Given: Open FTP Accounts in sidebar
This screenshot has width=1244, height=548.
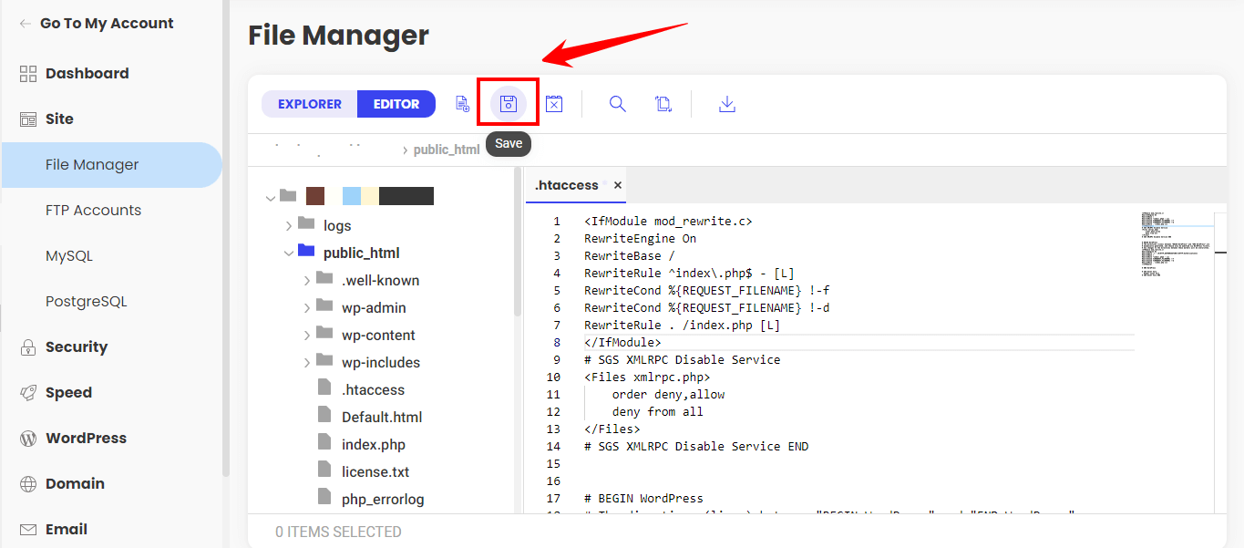Looking at the screenshot, I should (x=93, y=210).
